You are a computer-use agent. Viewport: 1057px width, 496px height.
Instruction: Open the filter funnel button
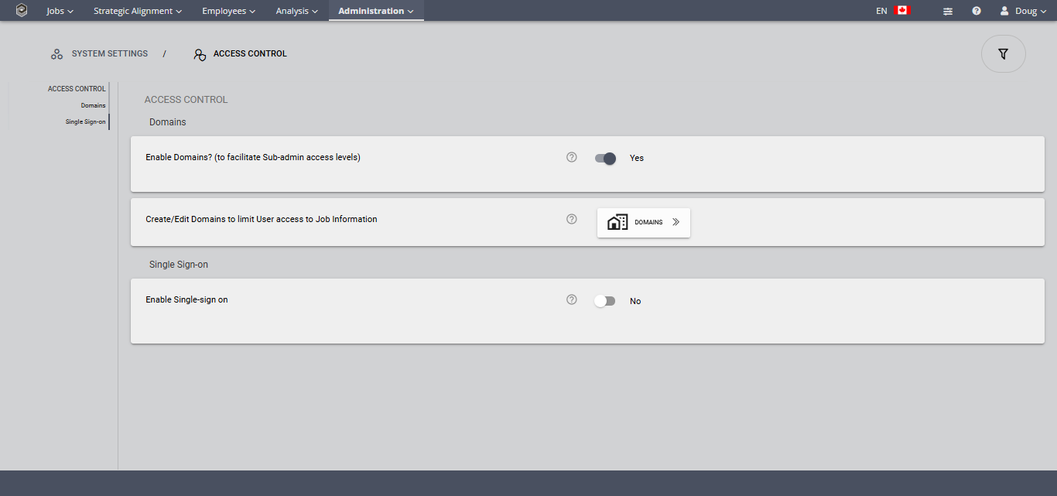pos(1004,54)
